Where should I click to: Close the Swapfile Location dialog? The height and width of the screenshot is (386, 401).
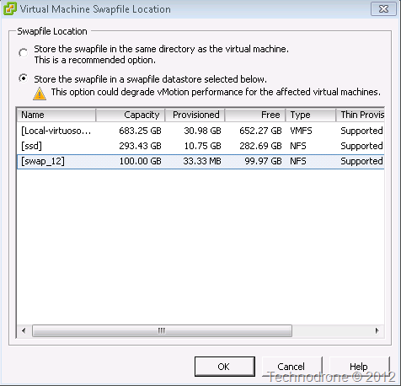click(x=383, y=9)
